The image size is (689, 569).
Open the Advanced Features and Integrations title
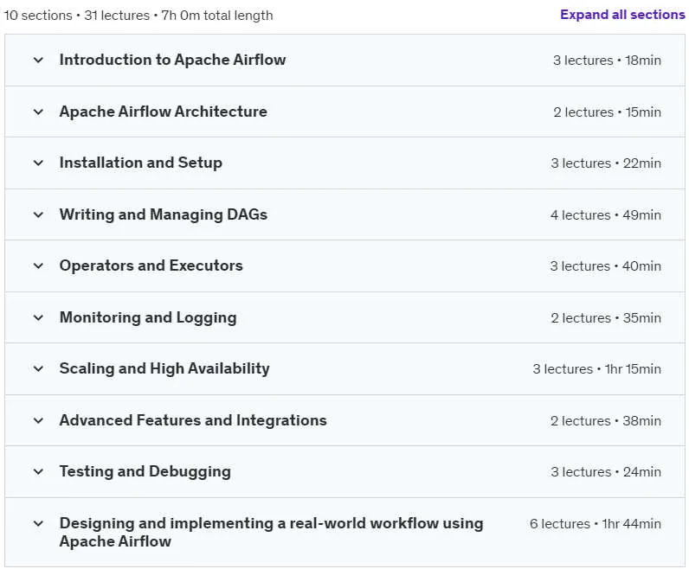(x=193, y=420)
